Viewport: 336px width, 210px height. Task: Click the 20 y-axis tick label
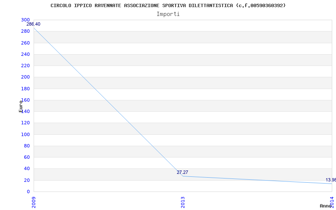click(x=27, y=180)
